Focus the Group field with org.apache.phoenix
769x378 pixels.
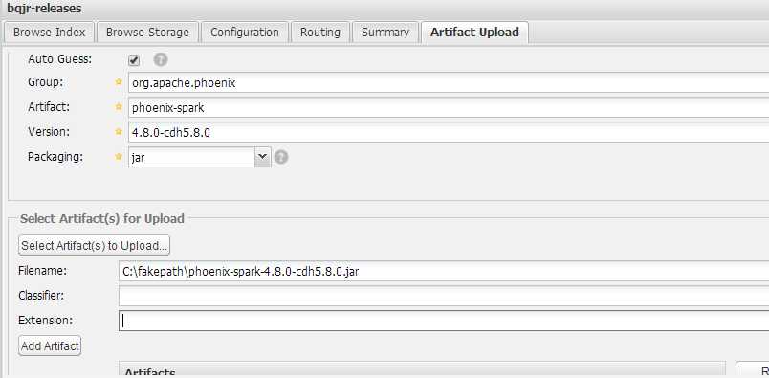tap(449, 82)
